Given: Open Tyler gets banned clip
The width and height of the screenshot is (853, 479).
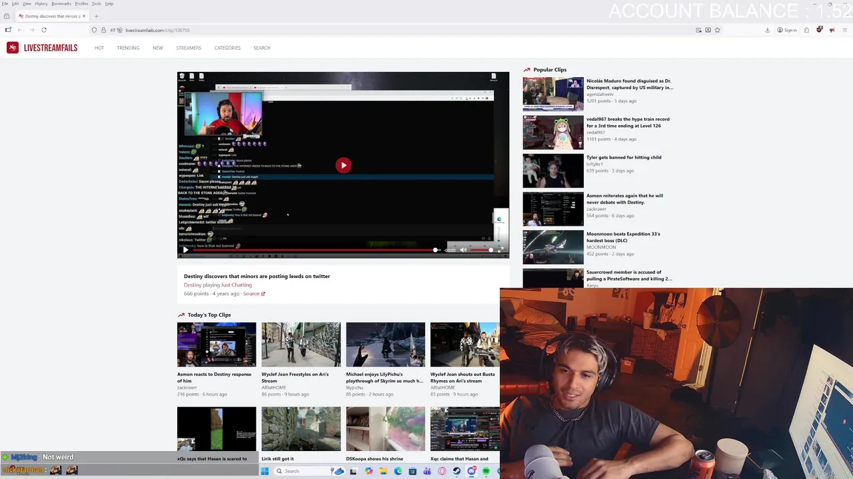Looking at the screenshot, I should tap(624, 158).
